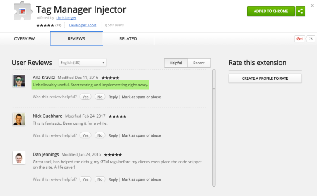Mark Nick Guebhard's review as spam or abuse
The height and width of the screenshot is (196, 317).
(141, 135)
